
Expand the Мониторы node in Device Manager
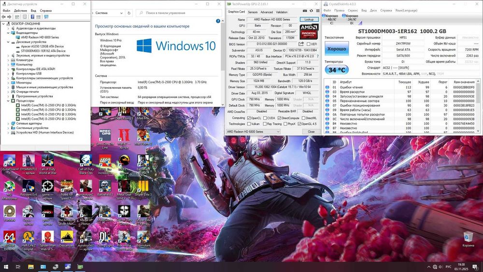click(8, 83)
